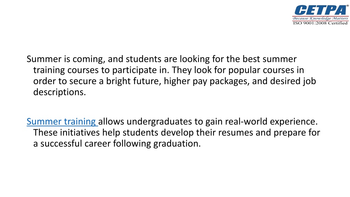Click the words "participate in."
This screenshot has height=197, width=350.
click(x=140, y=70)
